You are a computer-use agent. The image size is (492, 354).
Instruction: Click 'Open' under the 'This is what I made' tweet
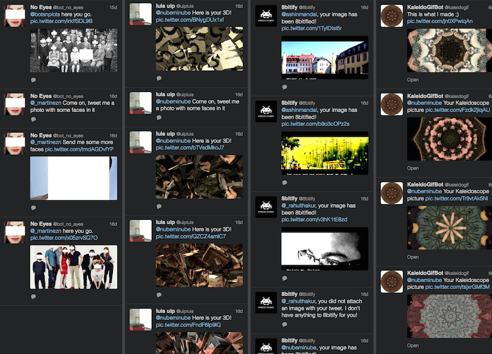[x=413, y=80]
